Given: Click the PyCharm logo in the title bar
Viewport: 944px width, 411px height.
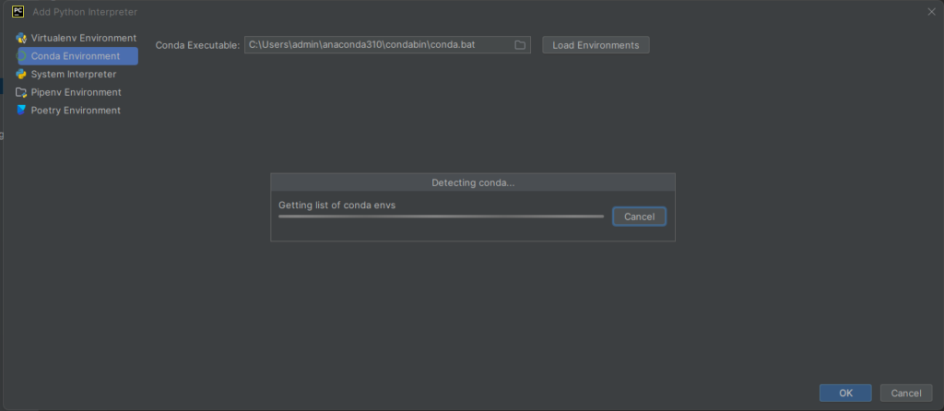Looking at the screenshot, I should 18,11.
